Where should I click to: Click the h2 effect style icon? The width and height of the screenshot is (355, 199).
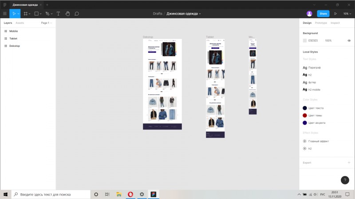[x=305, y=149]
